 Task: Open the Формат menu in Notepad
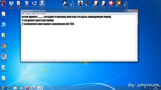click(34, 13)
